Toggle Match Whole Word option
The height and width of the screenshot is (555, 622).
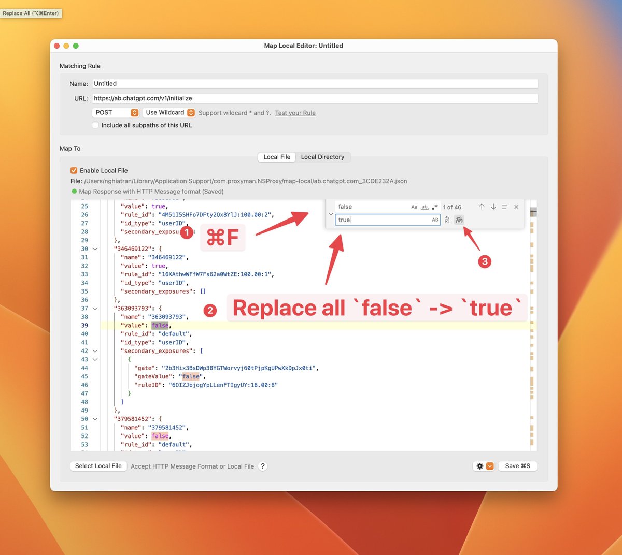(x=425, y=207)
